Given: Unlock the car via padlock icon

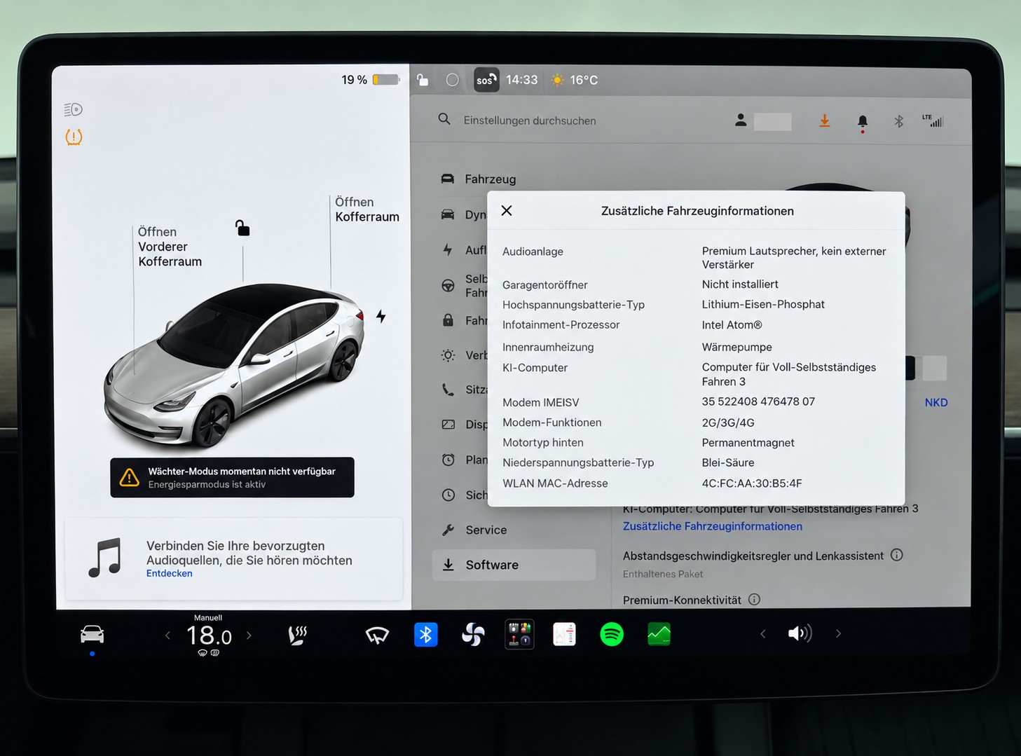Looking at the screenshot, I should [242, 228].
